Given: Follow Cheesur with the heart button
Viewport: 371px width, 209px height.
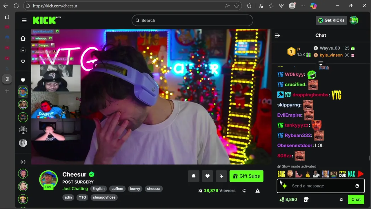Looking at the screenshot, I should point(208,176).
